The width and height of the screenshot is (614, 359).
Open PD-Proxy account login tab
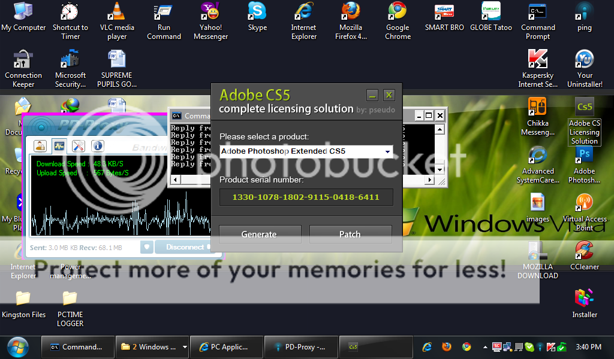click(x=40, y=145)
